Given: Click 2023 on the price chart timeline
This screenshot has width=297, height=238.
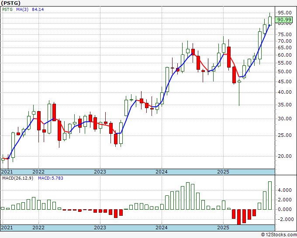Looking at the screenshot, I should 100,172.
